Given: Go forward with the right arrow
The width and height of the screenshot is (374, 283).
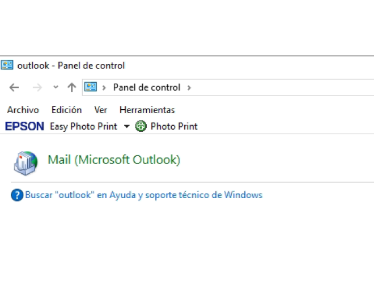Looking at the screenshot, I should pyautogui.click(x=37, y=87).
